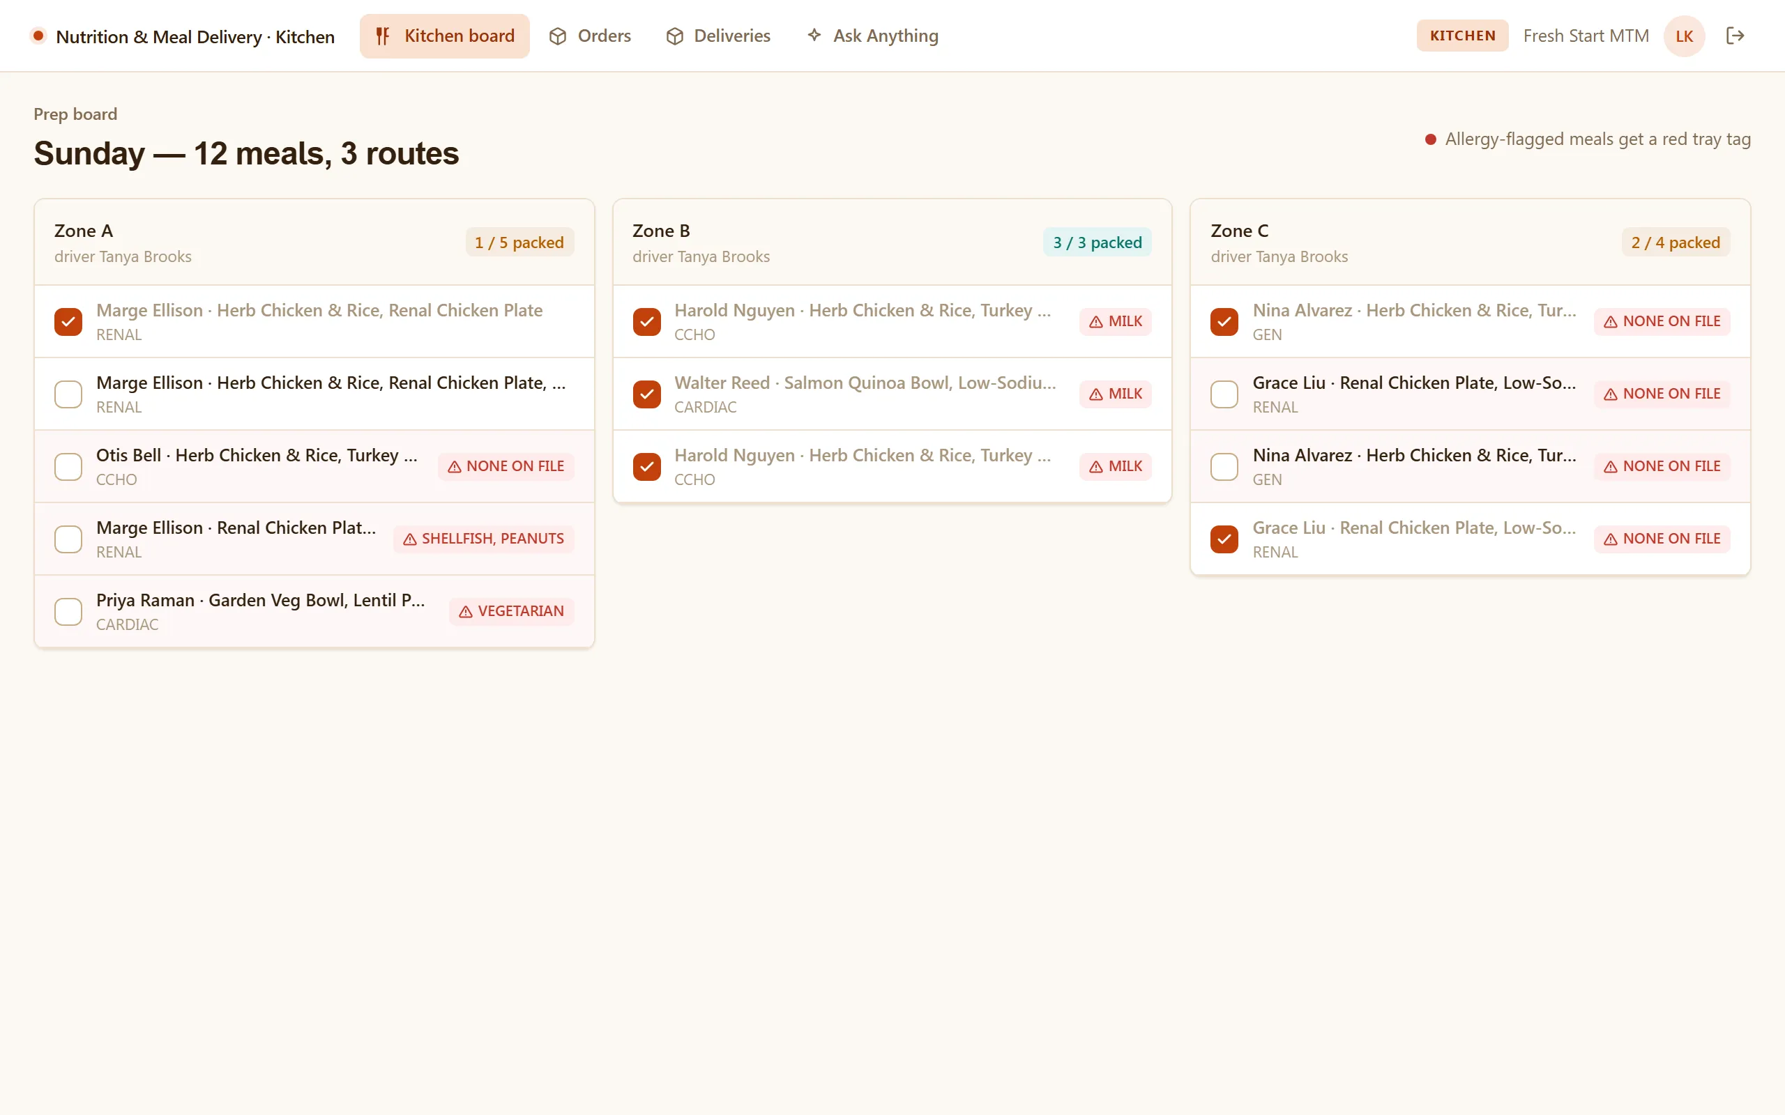Viewport: 1785px width, 1115px height.
Task: Uncheck the packed Nina Alvarez meal
Action: pyautogui.click(x=1224, y=321)
